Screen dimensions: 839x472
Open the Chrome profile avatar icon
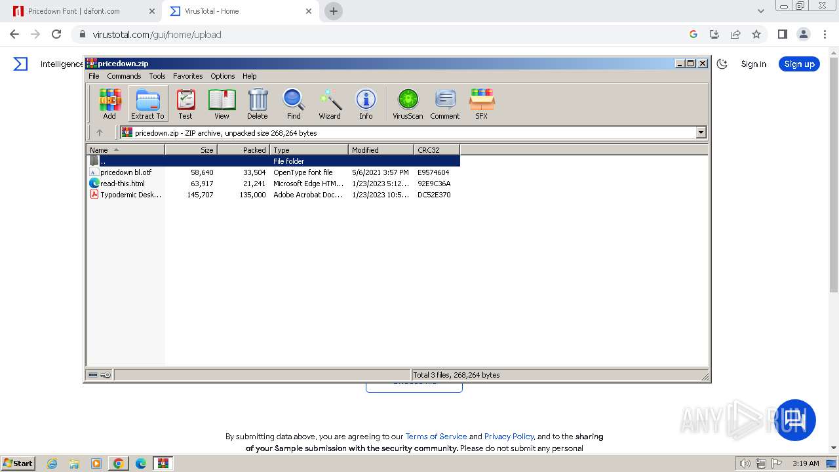pyautogui.click(x=804, y=34)
